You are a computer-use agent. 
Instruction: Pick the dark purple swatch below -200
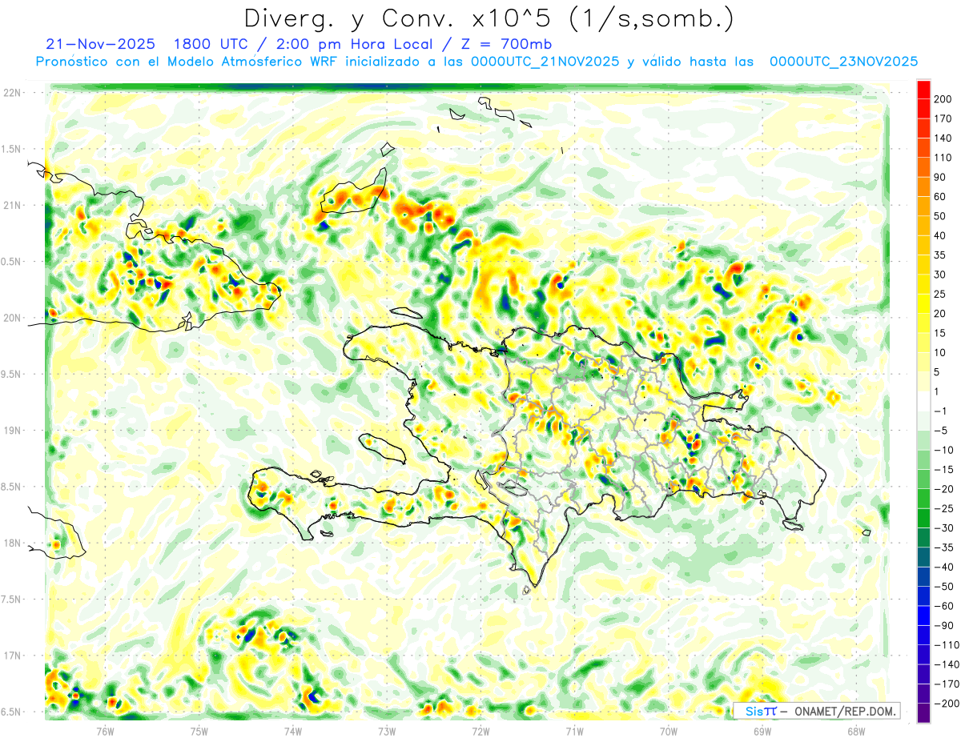[x=923, y=713]
